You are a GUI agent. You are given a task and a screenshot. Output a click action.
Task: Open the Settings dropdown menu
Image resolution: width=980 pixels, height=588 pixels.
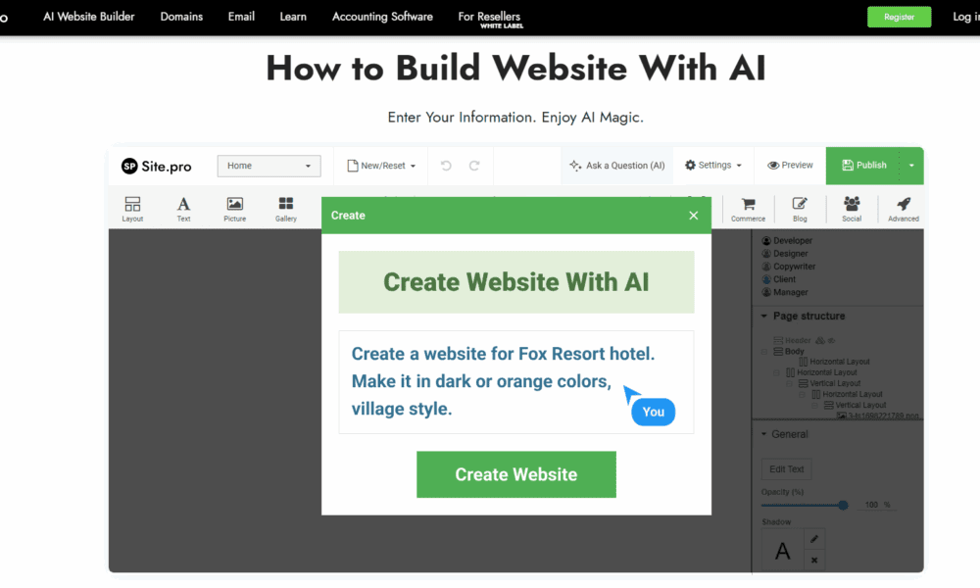713,166
